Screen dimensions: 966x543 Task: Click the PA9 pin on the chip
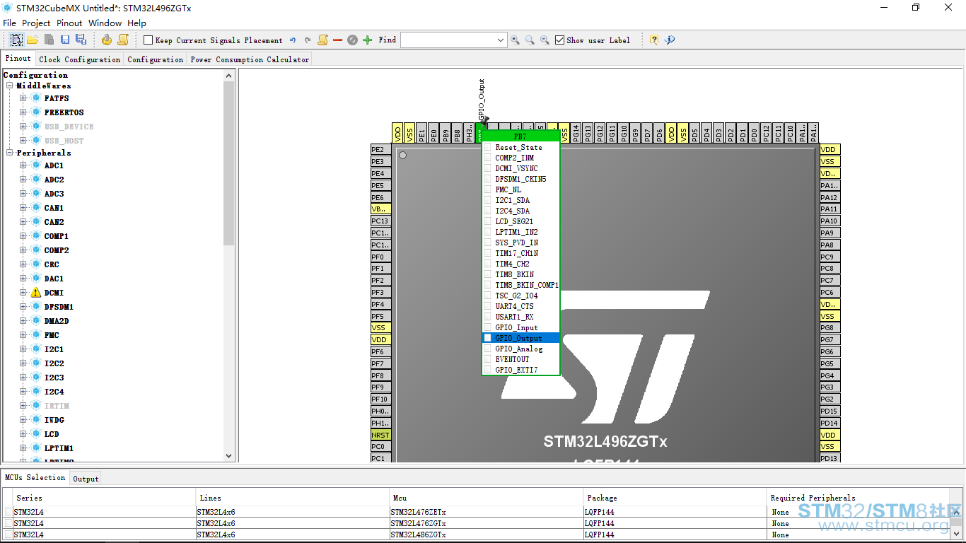(x=830, y=233)
